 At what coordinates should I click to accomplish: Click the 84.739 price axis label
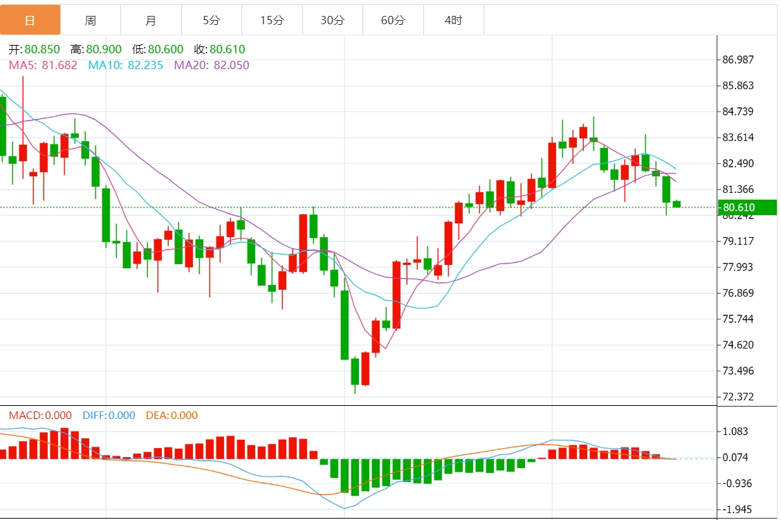pyautogui.click(x=738, y=111)
